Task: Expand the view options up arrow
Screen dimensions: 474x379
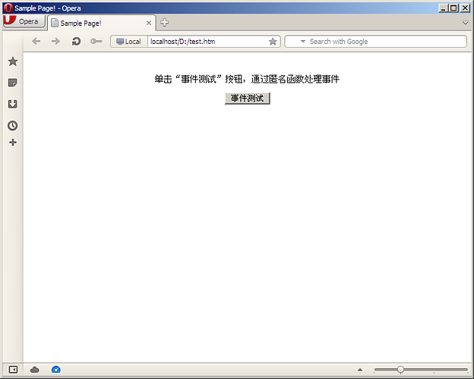Action: [x=360, y=369]
